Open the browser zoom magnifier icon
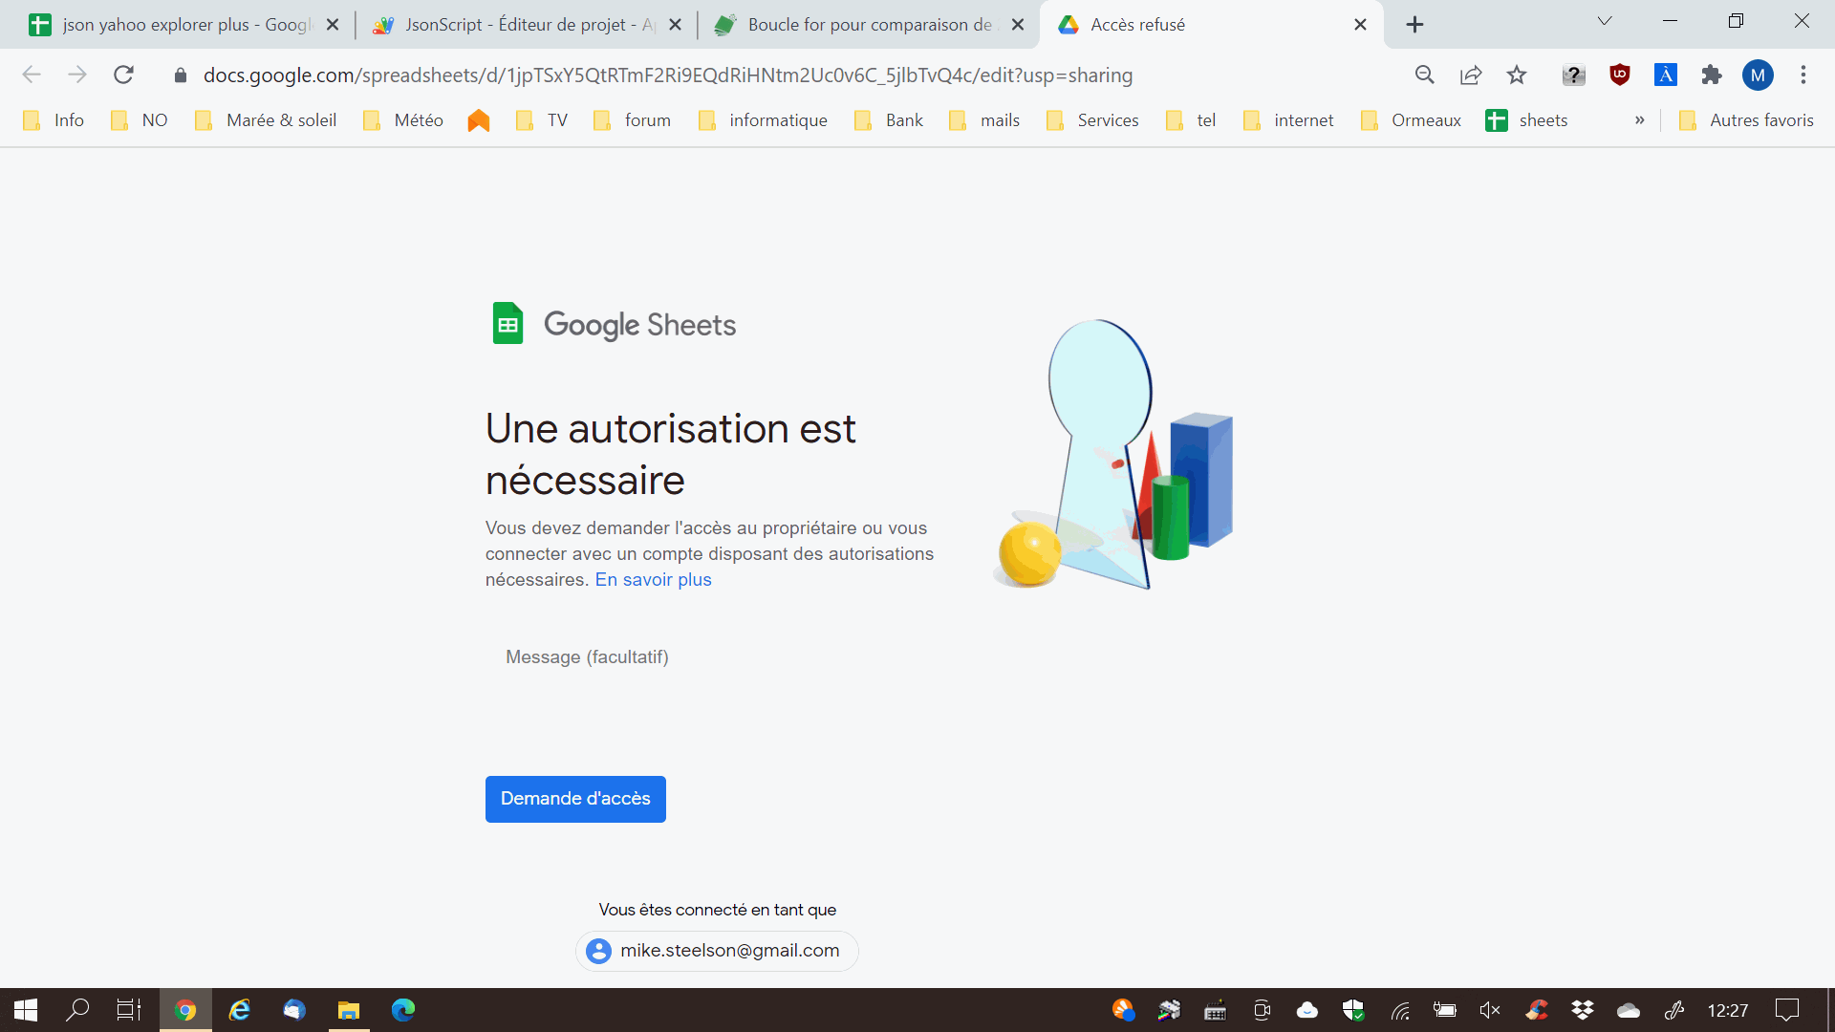Viewport: 1835px width, 1032px height. (x=1424, y=75)
